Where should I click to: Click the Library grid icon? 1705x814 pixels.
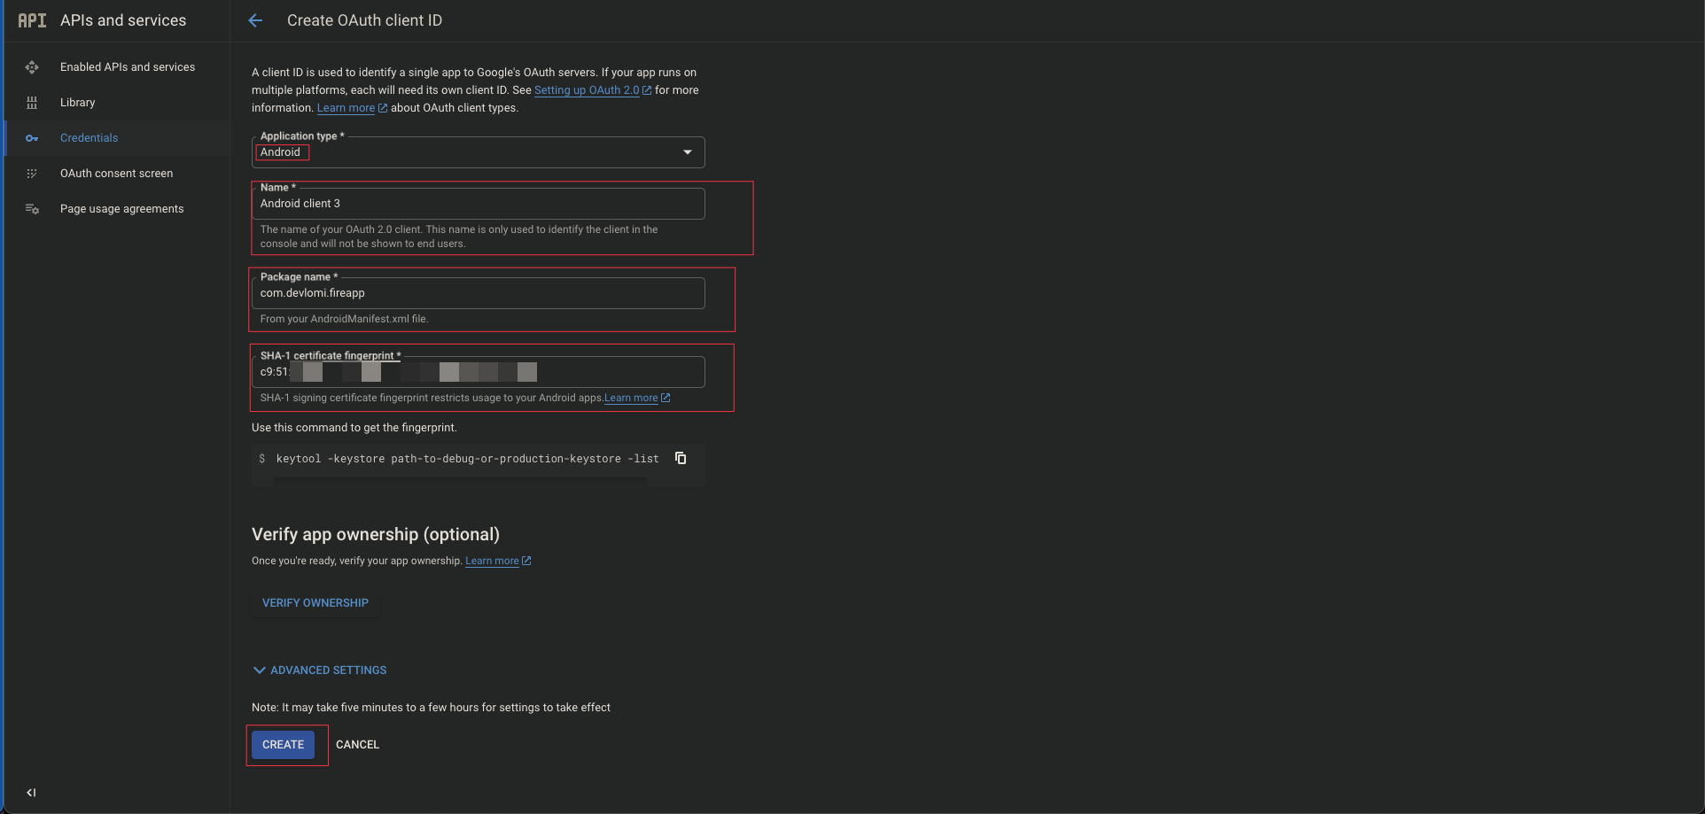[x=32, y=103]
